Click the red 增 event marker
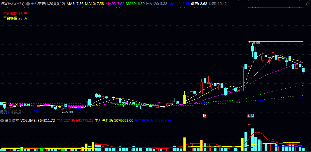The width and height of the screenshot is (311, 152). click(x=205, y=116)
